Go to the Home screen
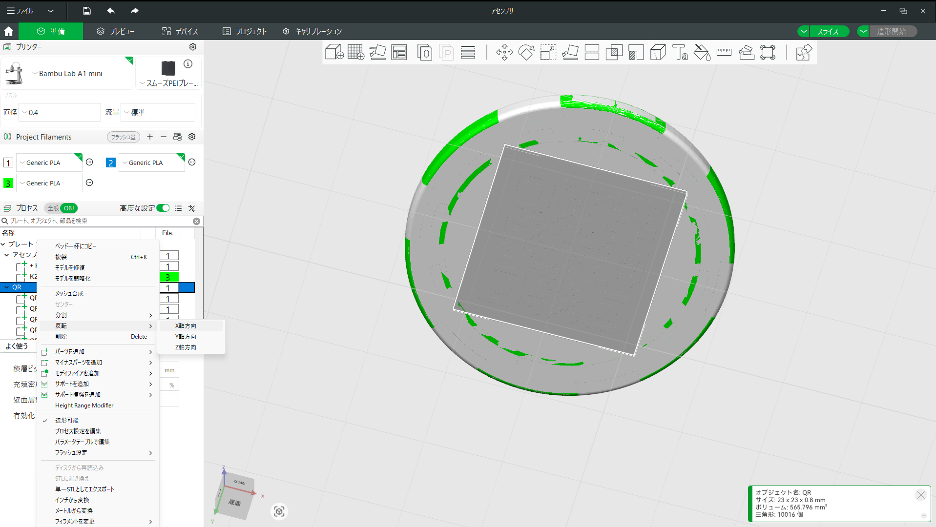 click(9, 31)
